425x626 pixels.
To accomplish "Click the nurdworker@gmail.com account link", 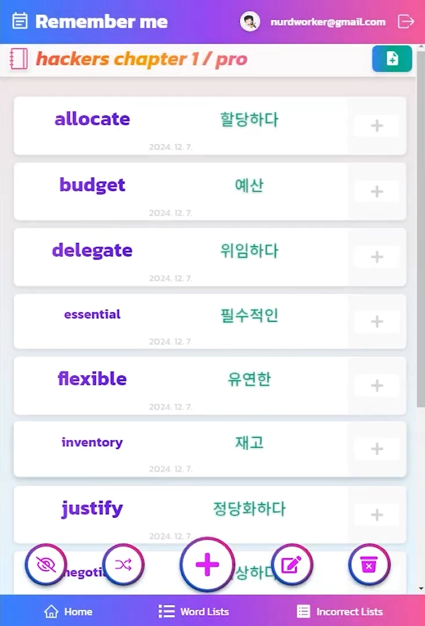I will 328,22.
